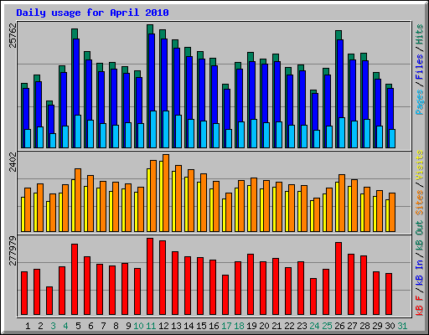The width and height of the screenshot is (429, 335).
Task: Pick day label 7 on the axis
Action: click(x=103, y=326)
